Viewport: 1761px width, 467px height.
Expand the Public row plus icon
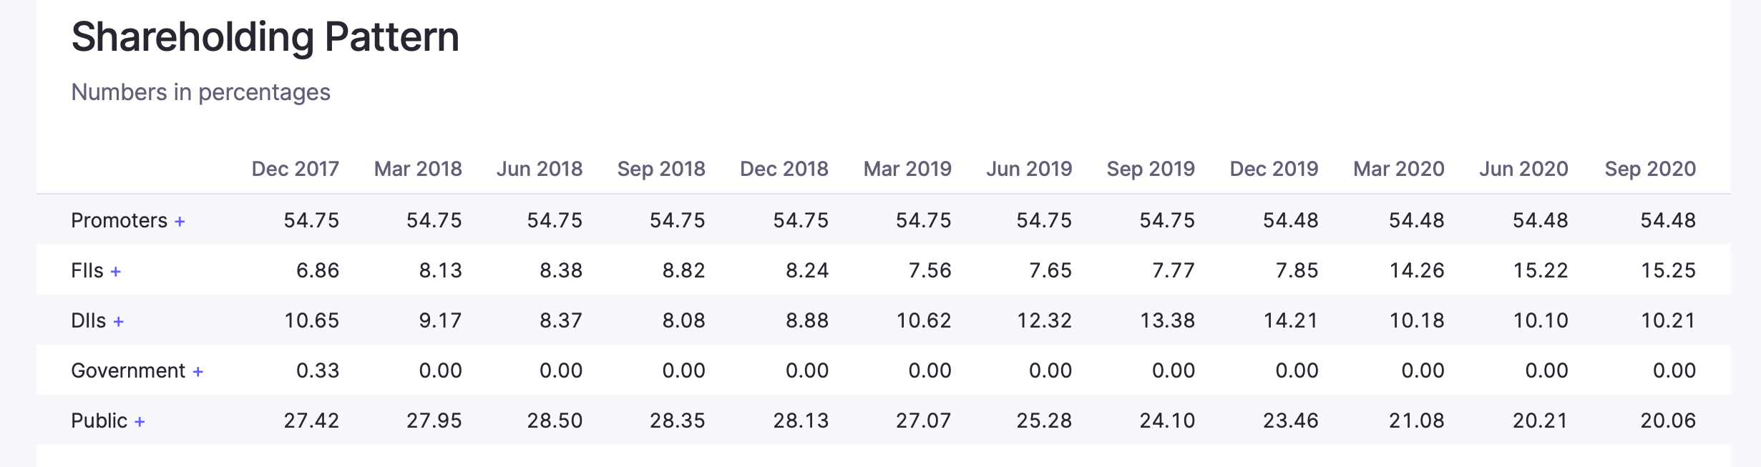click(140, 422)
